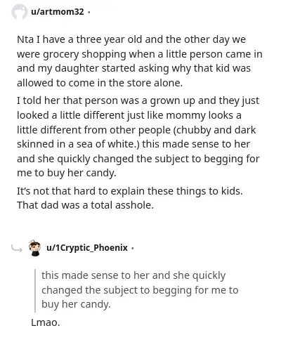Click 'skinned in a sea of white.)' text
This screenshot has height=347, width=281.
click(78, 144)
